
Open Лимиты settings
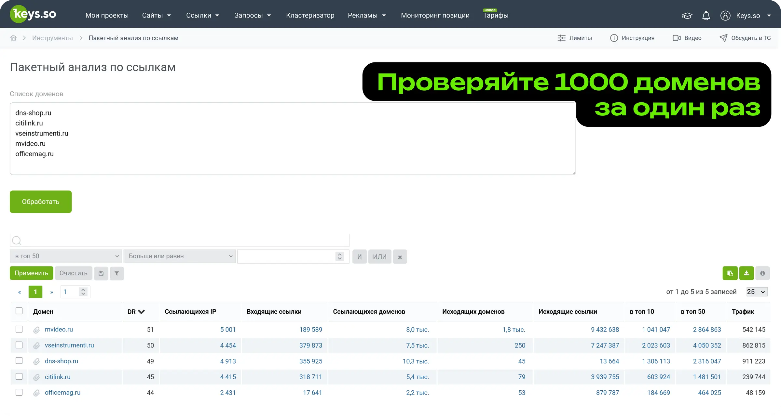tap(575, 38)
